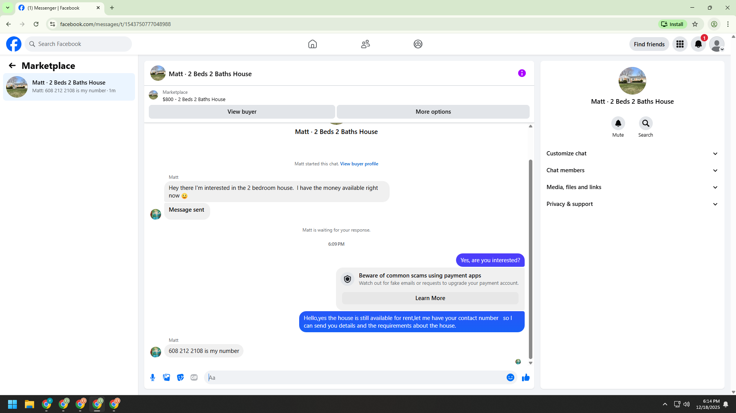
Task: Click the chat vertical scrollbar
Action: (530, 259)
